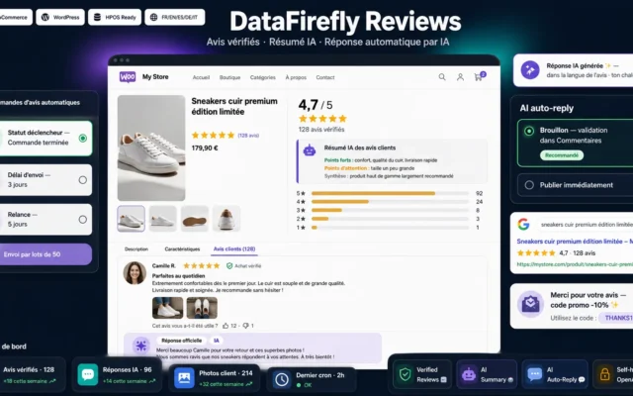633x396 pixels.
Task: Open the user account icon
Action: pyautogui.click(x=460, y=77)
